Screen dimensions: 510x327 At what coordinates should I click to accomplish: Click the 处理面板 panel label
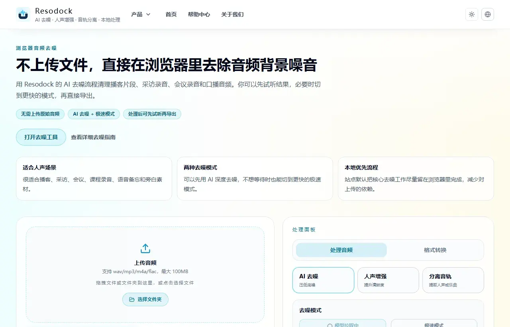304,230
